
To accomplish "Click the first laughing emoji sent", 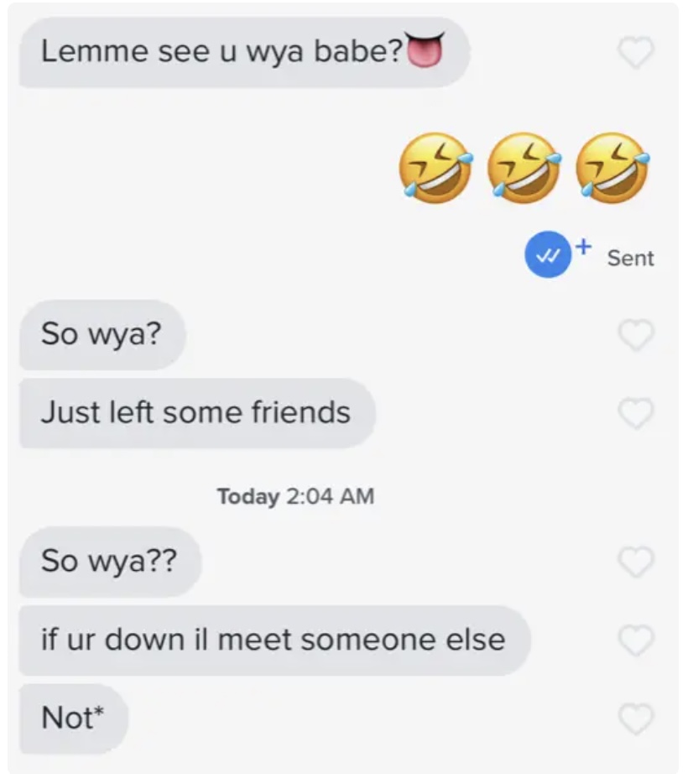I will (435, 168).
